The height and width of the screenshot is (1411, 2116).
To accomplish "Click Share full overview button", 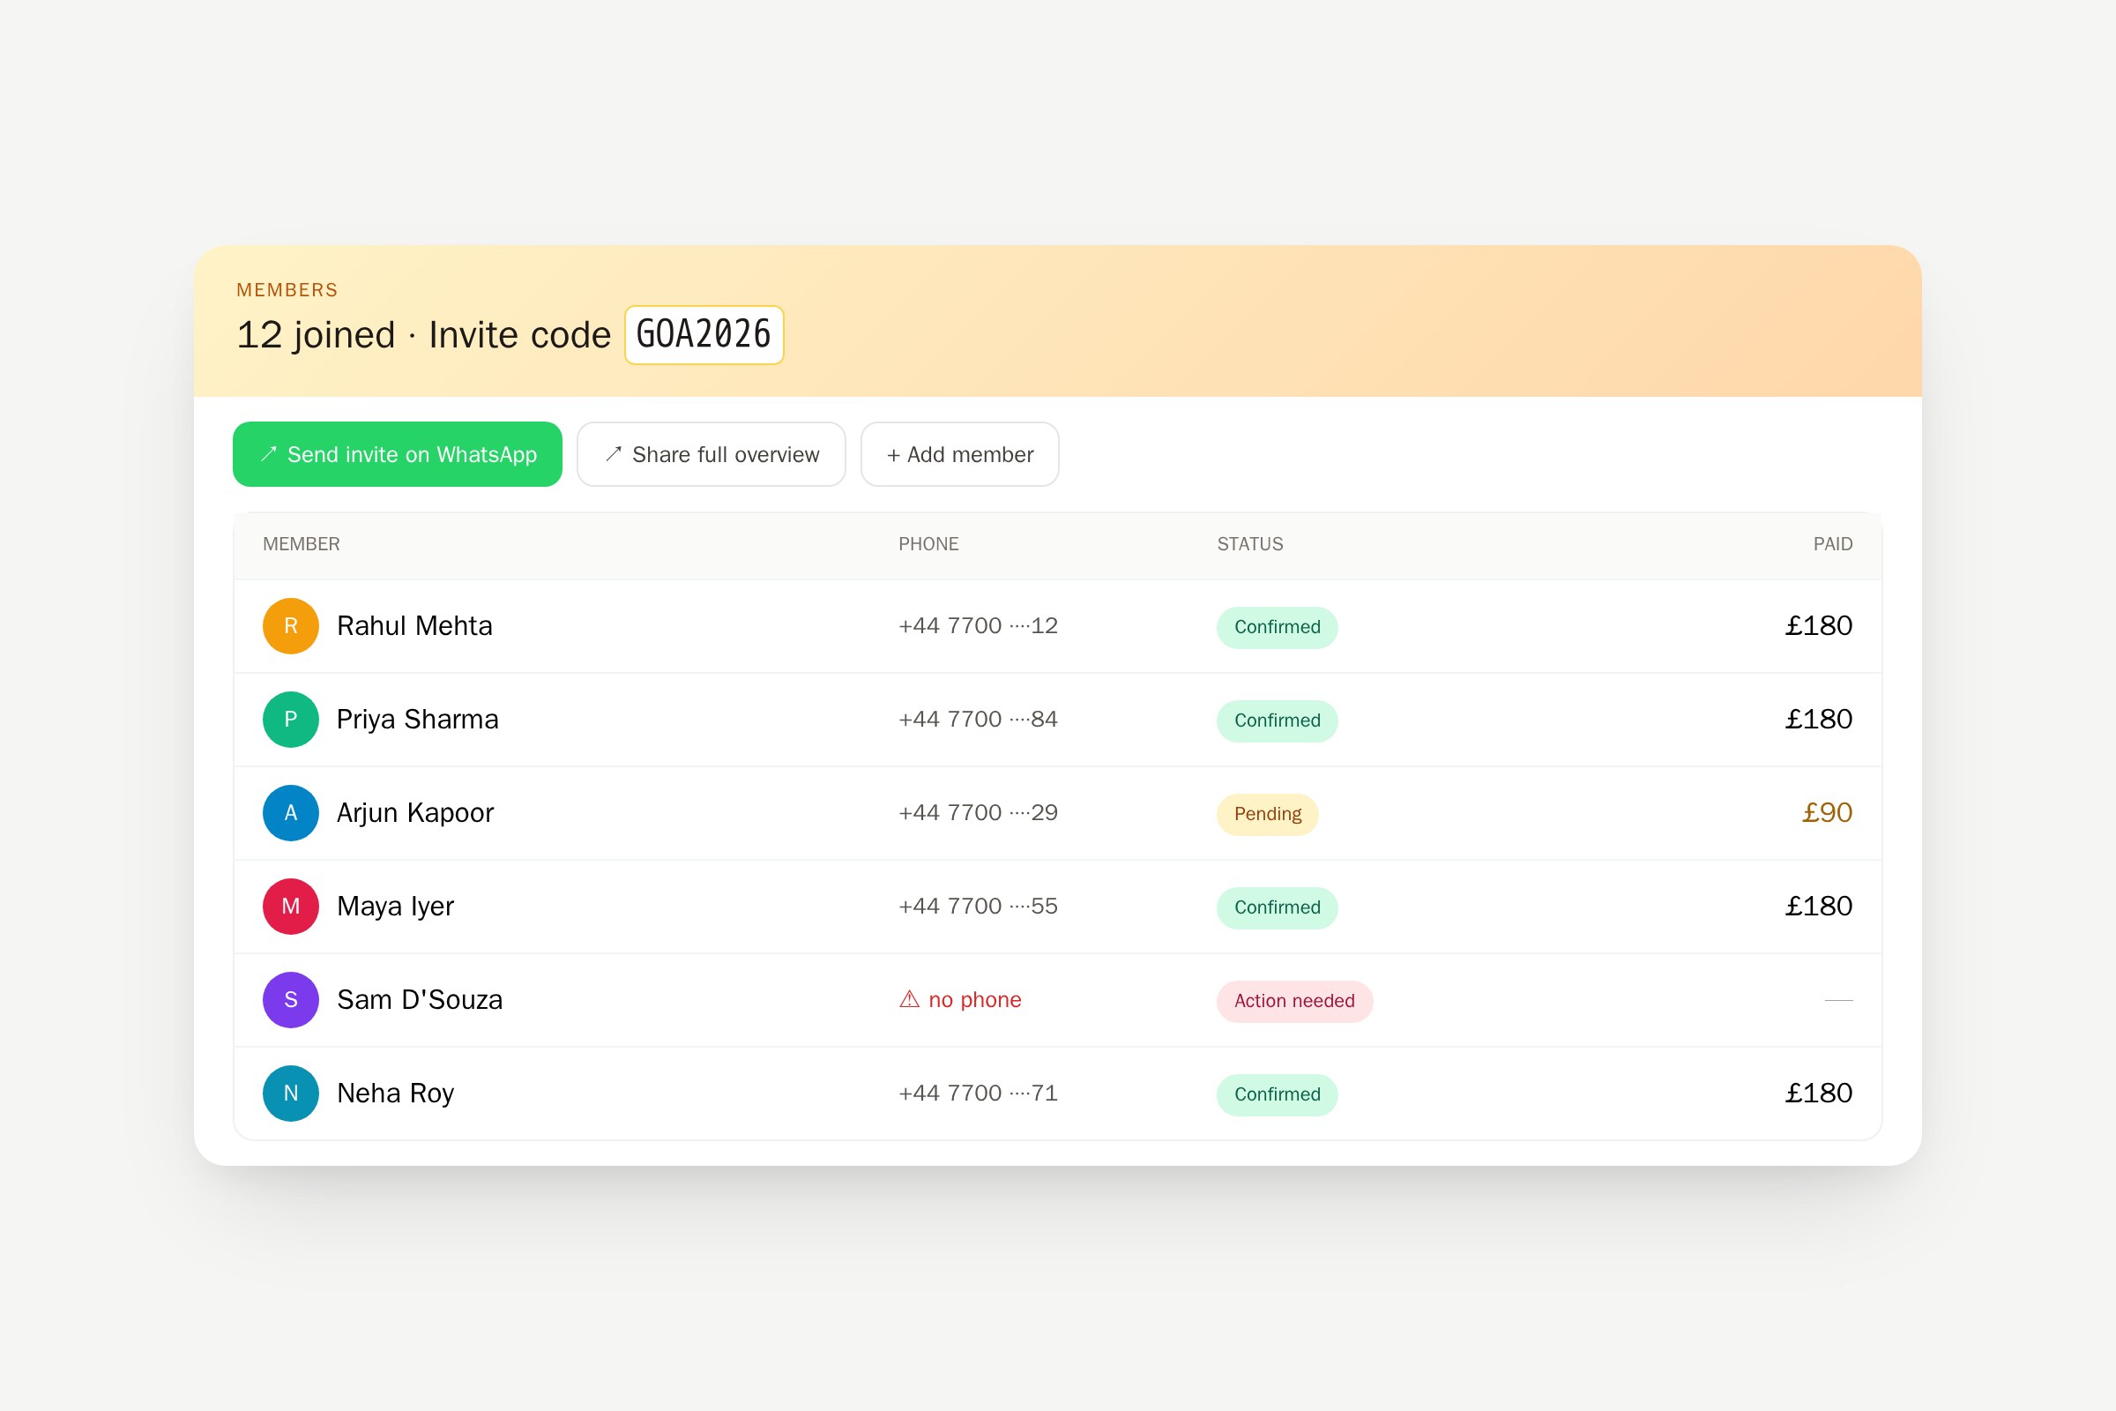I will coord(712,454).
